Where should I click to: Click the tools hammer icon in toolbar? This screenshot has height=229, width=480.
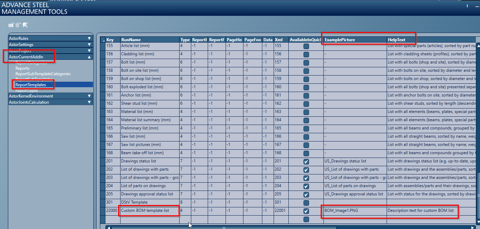(x=24, y=25)
